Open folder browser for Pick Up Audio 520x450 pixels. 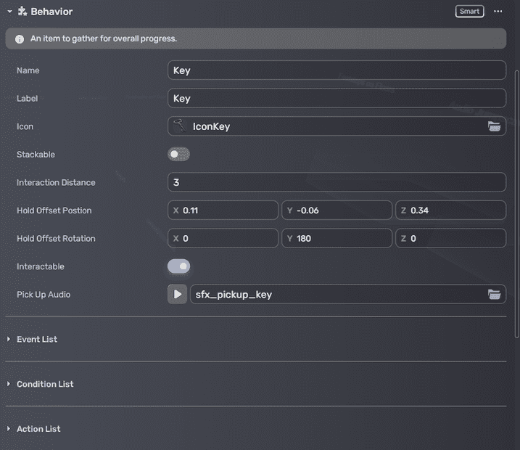coord(494,295)
